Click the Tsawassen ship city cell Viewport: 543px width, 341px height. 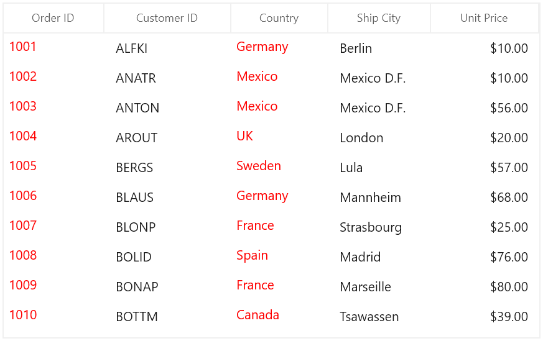point(379,316)
